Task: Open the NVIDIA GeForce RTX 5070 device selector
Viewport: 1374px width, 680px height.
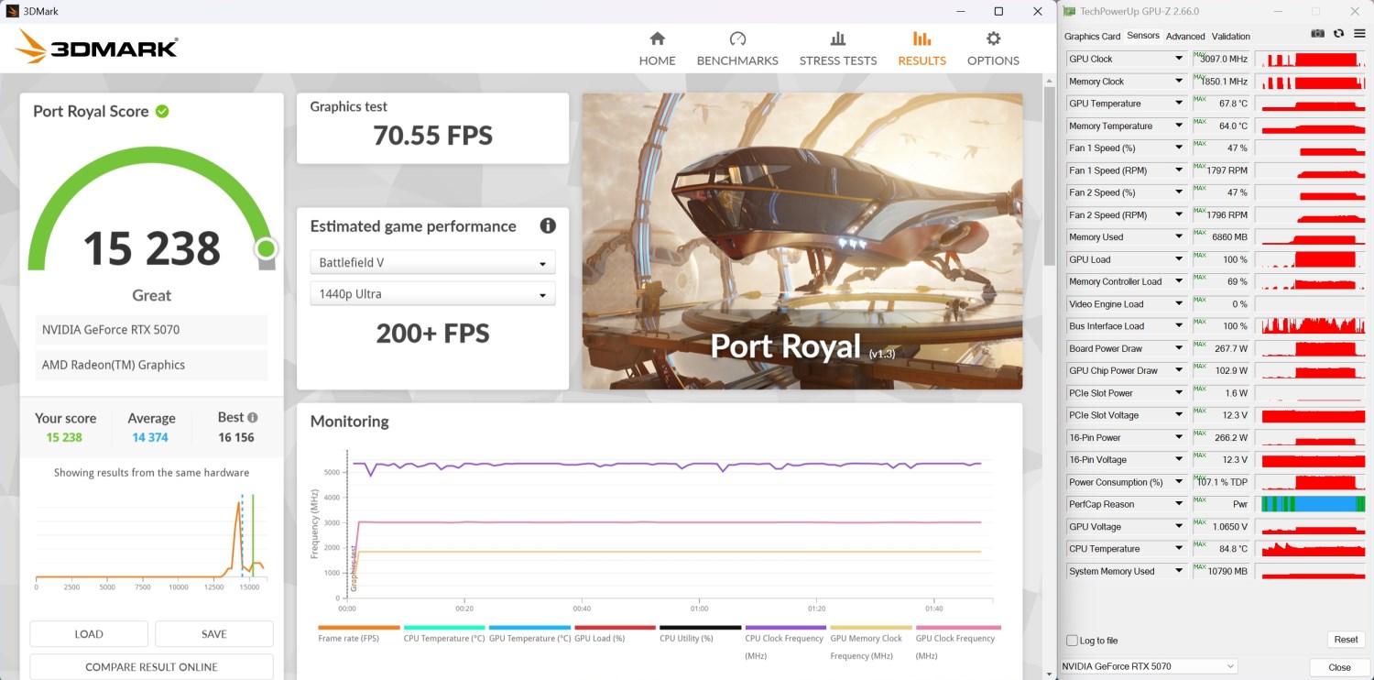Action: [1149, 666]
